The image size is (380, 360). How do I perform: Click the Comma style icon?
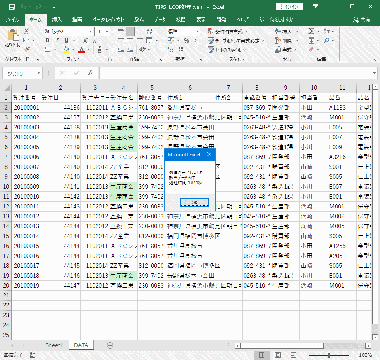(x=196, y=40)
